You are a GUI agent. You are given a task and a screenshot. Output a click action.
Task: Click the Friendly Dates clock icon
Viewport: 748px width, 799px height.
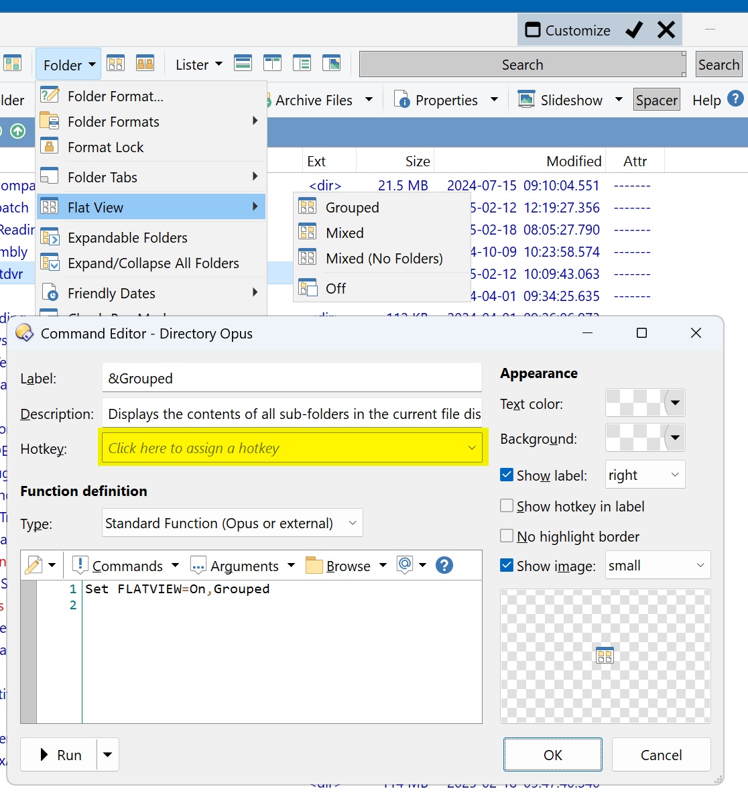(x=50, y=292)
